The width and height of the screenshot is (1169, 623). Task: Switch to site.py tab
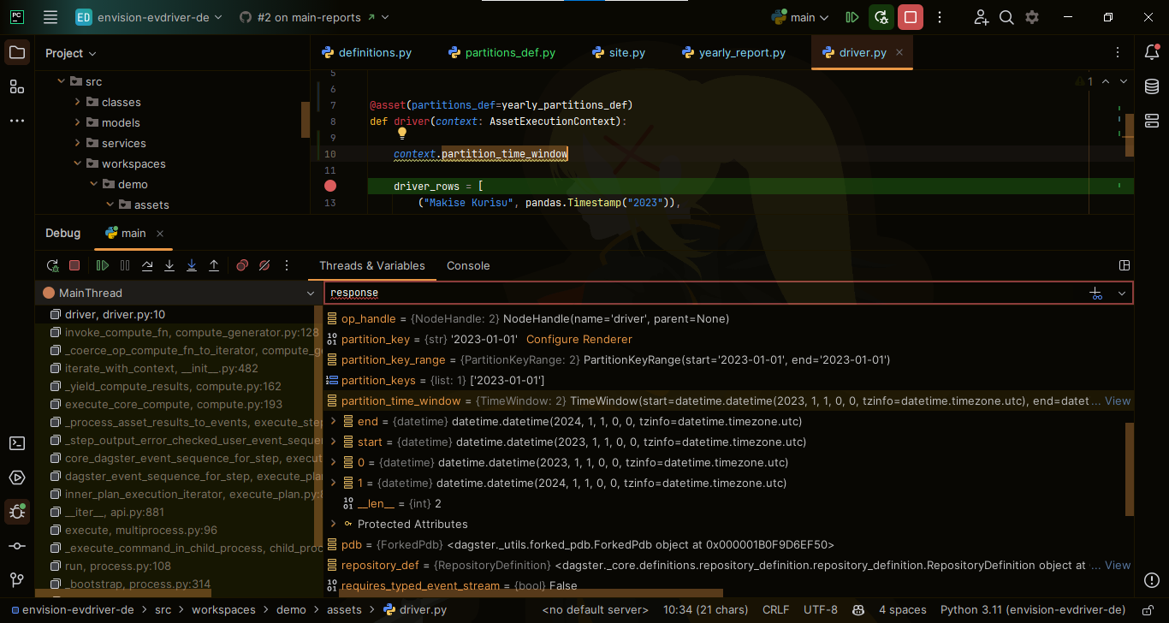click(x=618, y=52)
